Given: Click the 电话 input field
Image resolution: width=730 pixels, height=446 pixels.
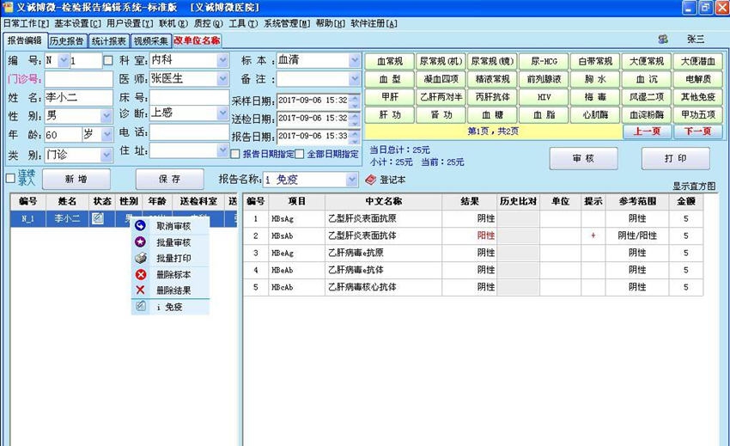Looking at the screenshot, I should (x=189, y=132).
